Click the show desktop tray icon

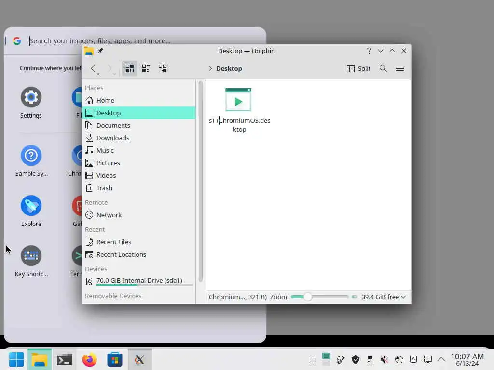[x=313, y=359]
